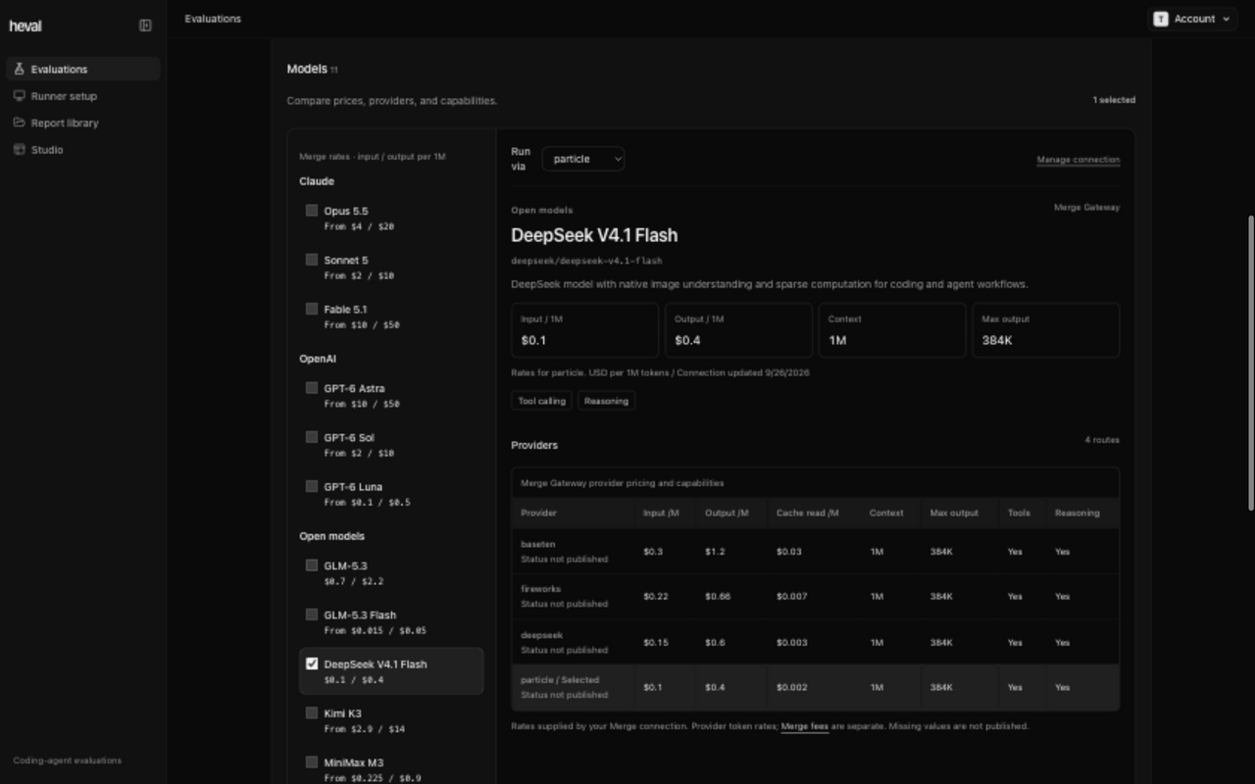Select the GLM-5.3 Flash checkbox

(312, 614)
